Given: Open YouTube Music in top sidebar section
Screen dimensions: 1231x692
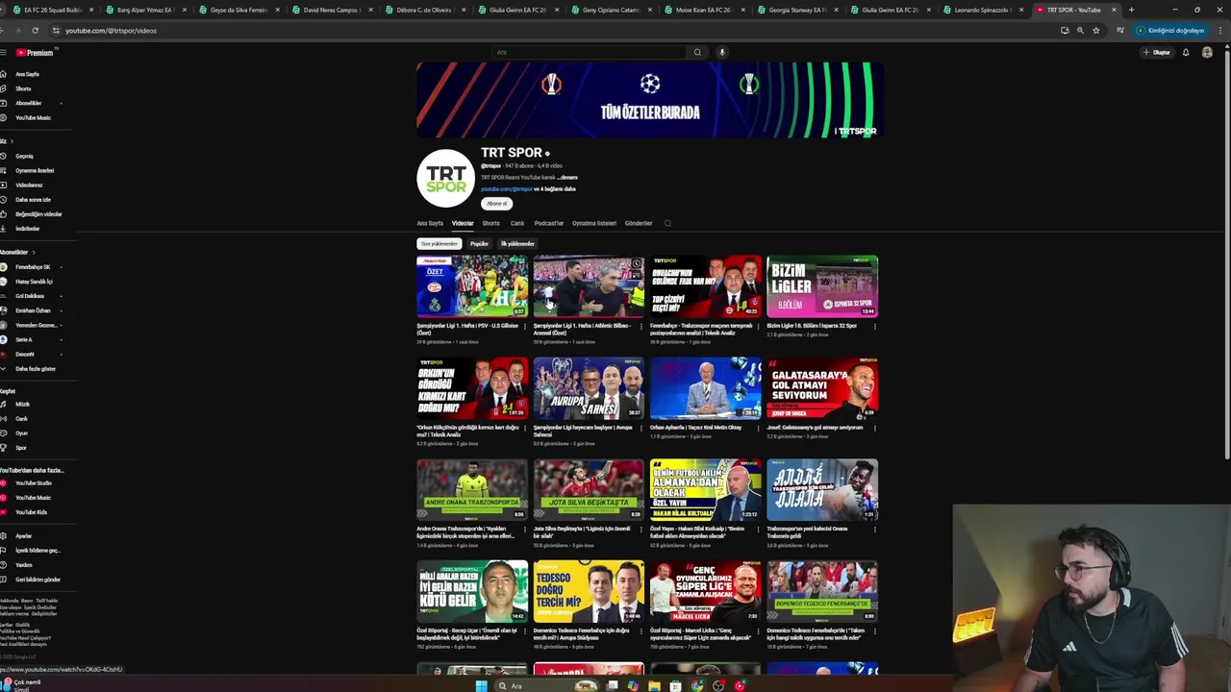Looking at the screenshot, I should click(33, 117).
